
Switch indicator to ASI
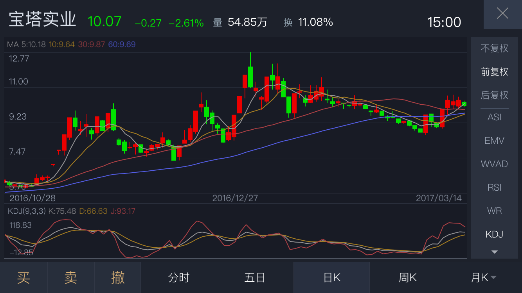[495, 117]
